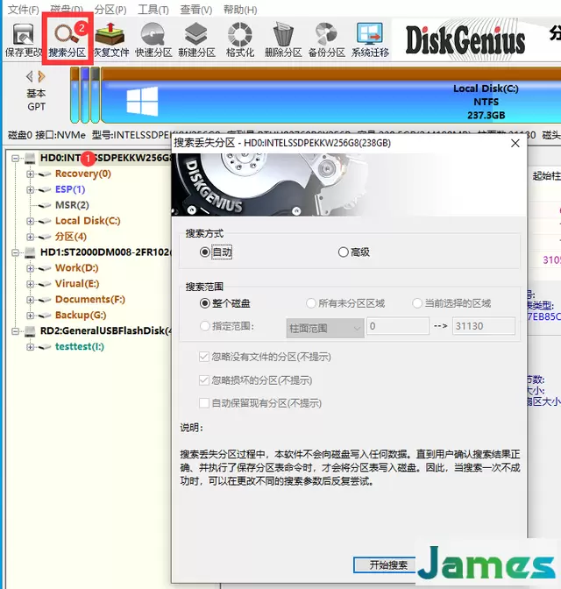
Task: Open the 分区(P) menu
Action: tap(110, 10)
